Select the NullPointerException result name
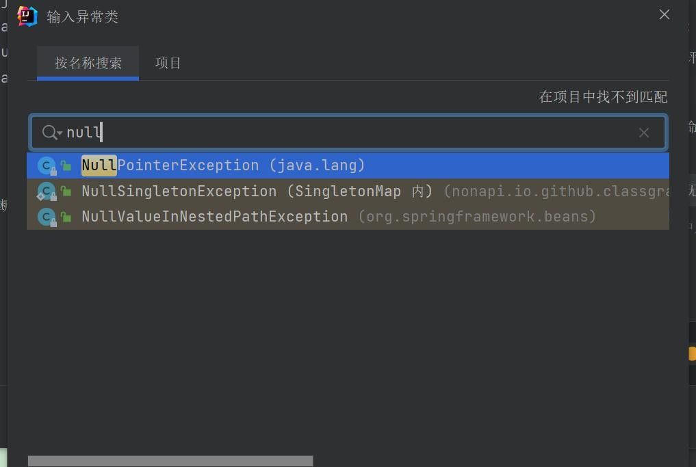This screenshot has width=696, height=467. point(170,165)
